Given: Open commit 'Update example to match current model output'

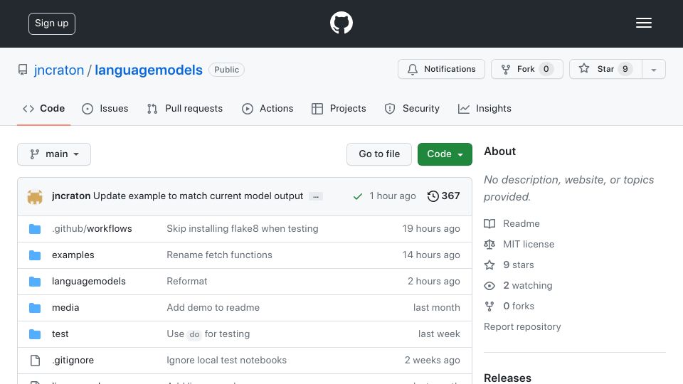Looking at the screenshot, I should coord(198,196).
